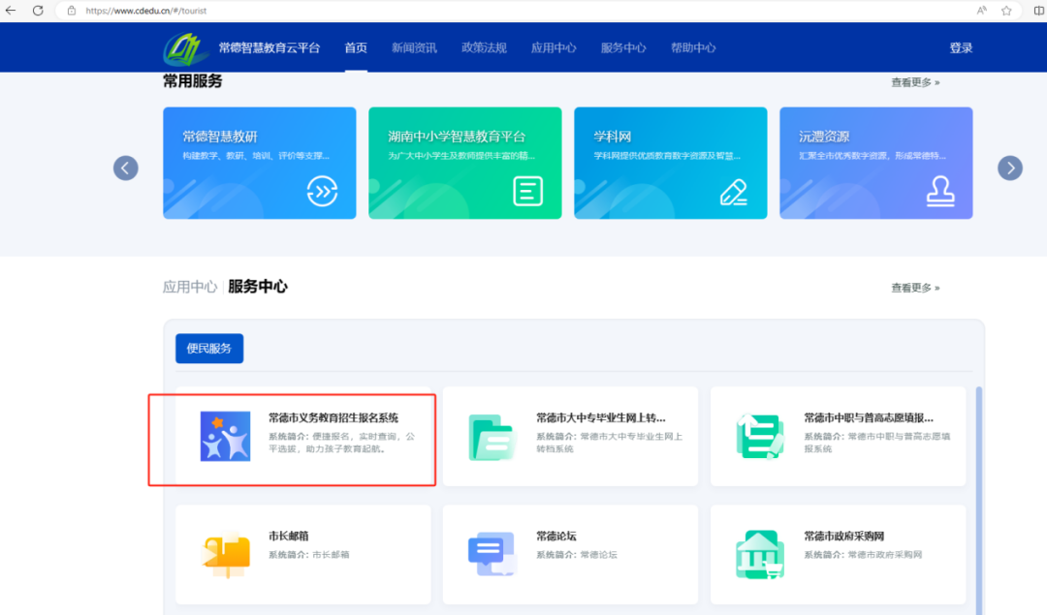Click the pencil icon on 学科网 card
The image size is (1047, 615).
(733, 192)
